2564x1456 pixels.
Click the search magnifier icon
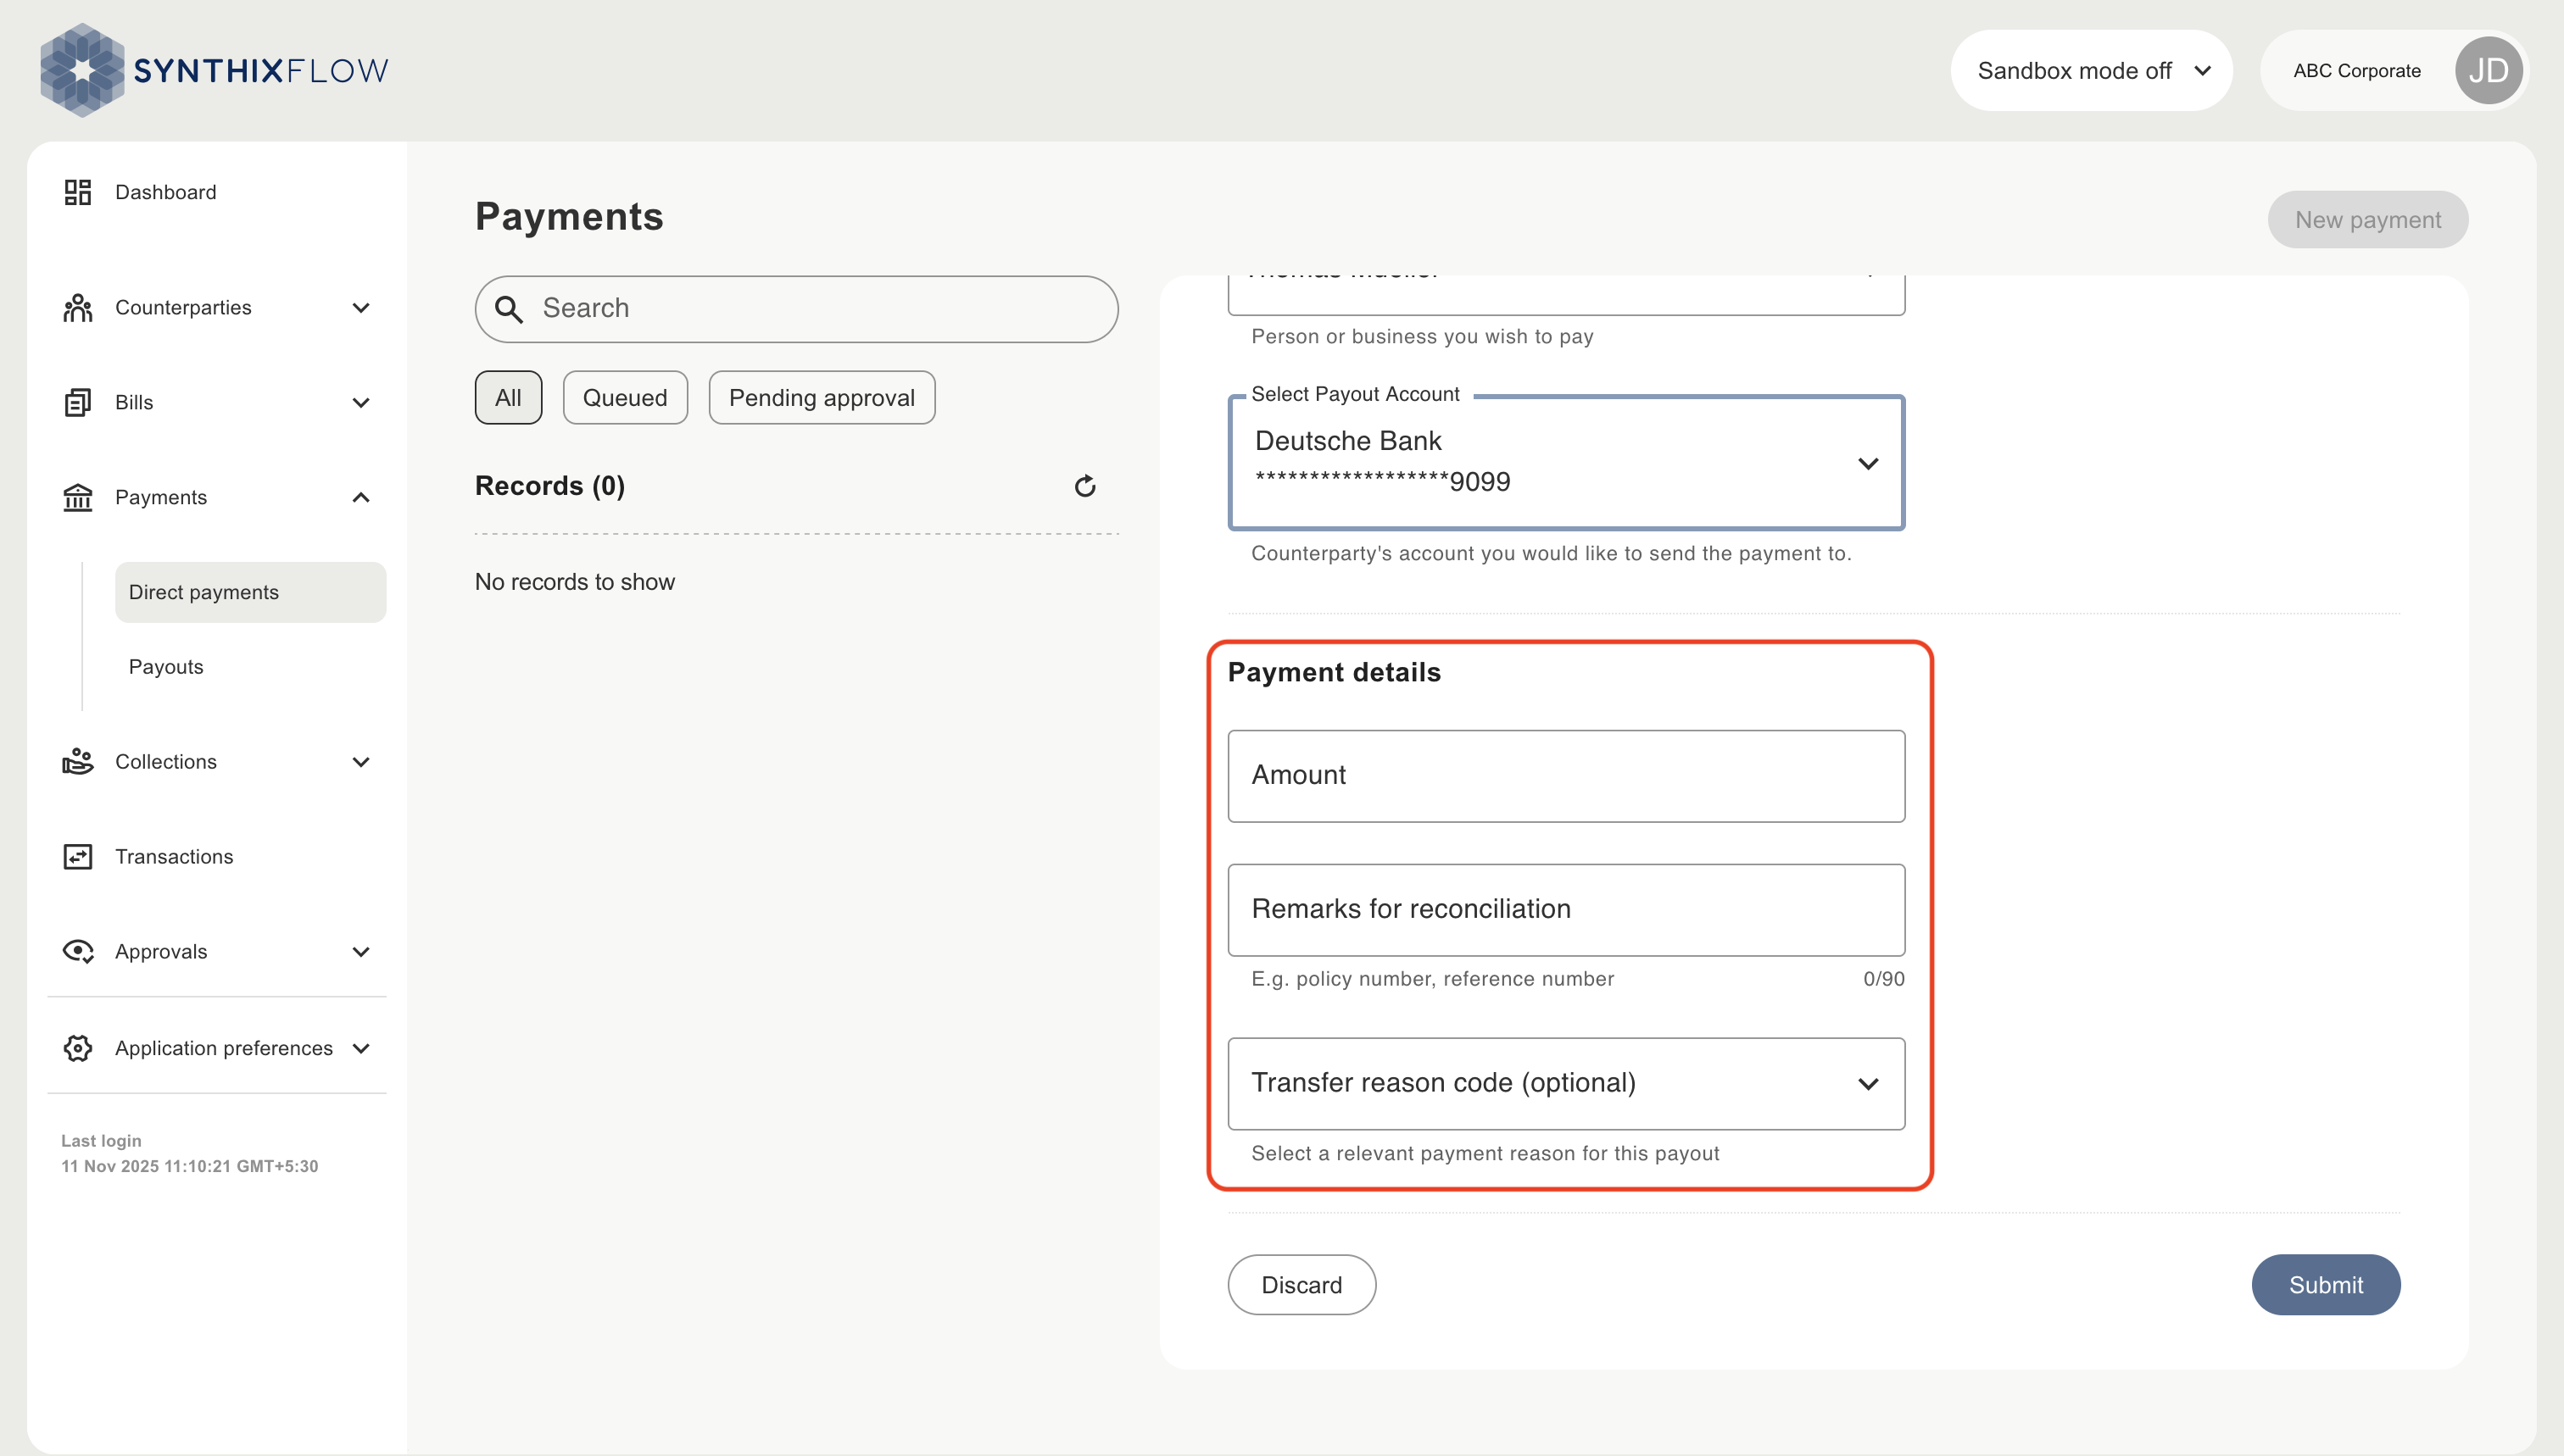click(508, 309)
